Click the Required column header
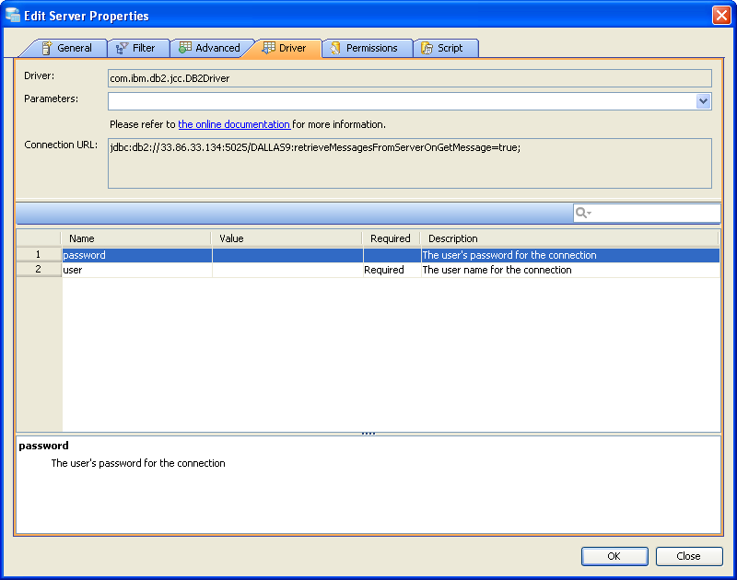The width and height of the screenshot is (737, 580). pos(391,238)
